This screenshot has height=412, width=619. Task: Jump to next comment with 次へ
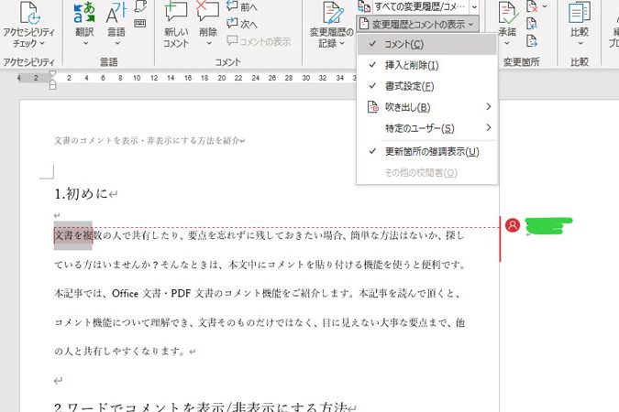[x=241, y=24]
